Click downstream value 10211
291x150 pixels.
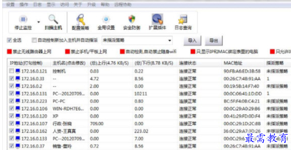[x=141, y=94]
